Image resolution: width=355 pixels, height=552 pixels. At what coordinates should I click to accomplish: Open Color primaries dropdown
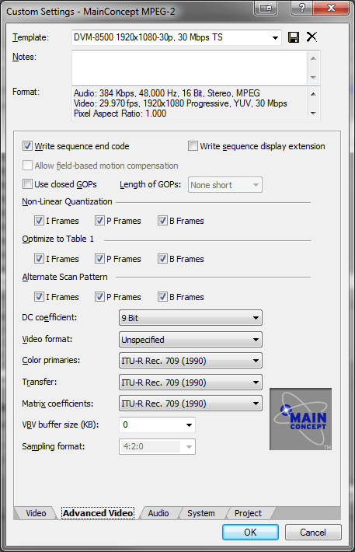coord(190,361)
